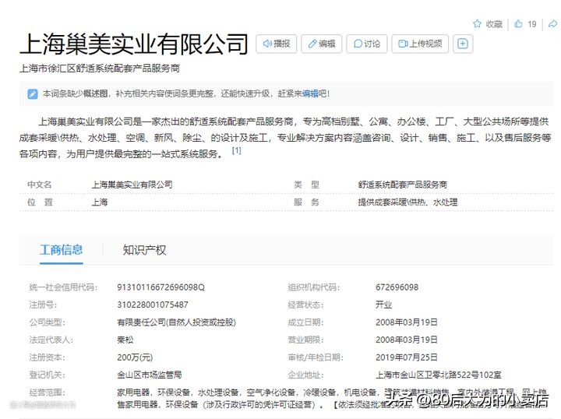Click the 收藏 star icon
The height and width of the screenshot is (419, 561).
click(x=477, y=24)
